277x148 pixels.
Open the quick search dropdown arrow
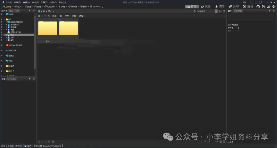(x=216, y=11)
